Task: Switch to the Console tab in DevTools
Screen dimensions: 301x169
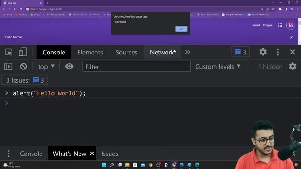Action: 54,52
